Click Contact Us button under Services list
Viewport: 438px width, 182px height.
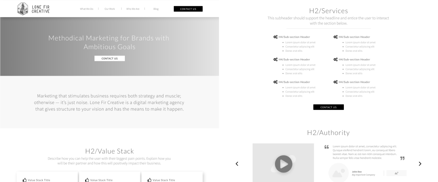pyautogui.click(x=328, y=107)
